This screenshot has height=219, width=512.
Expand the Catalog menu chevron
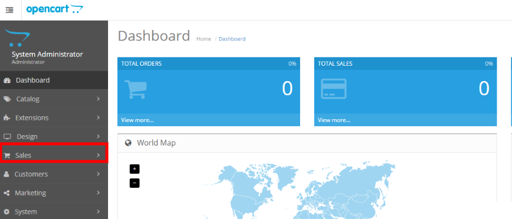pyautogui.click(x=98, y=99)
